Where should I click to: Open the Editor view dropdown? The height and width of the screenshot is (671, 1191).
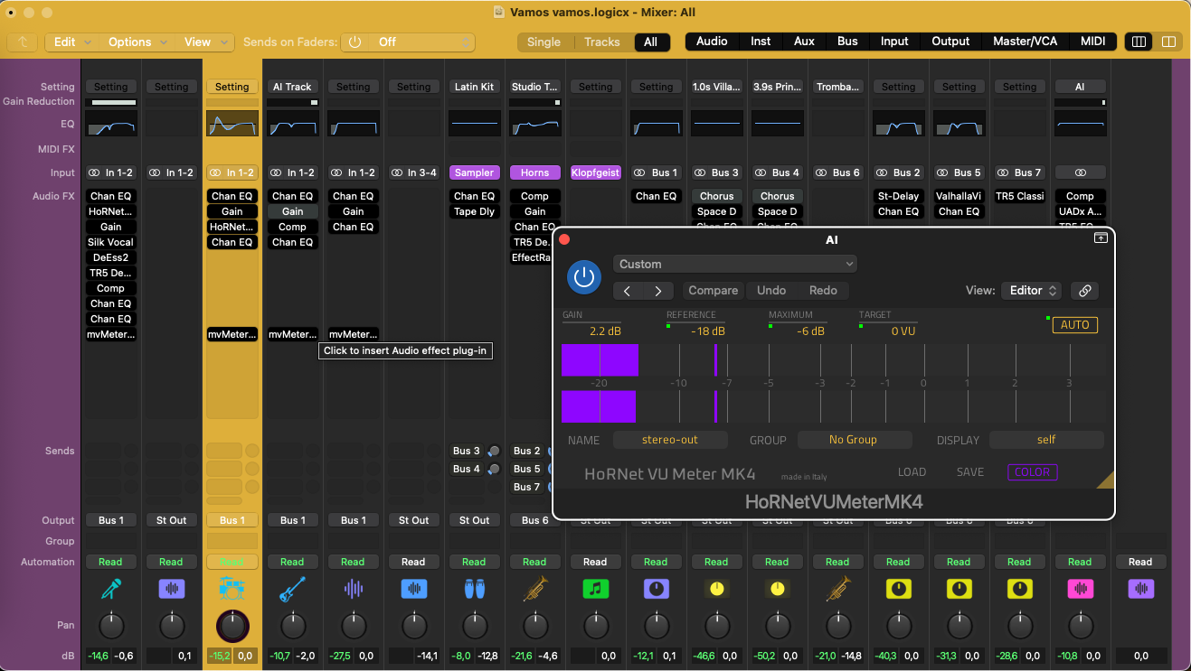1032,291
